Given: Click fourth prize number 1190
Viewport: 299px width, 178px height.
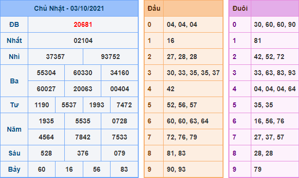Looking at the screenshot, I should [42, 105].
